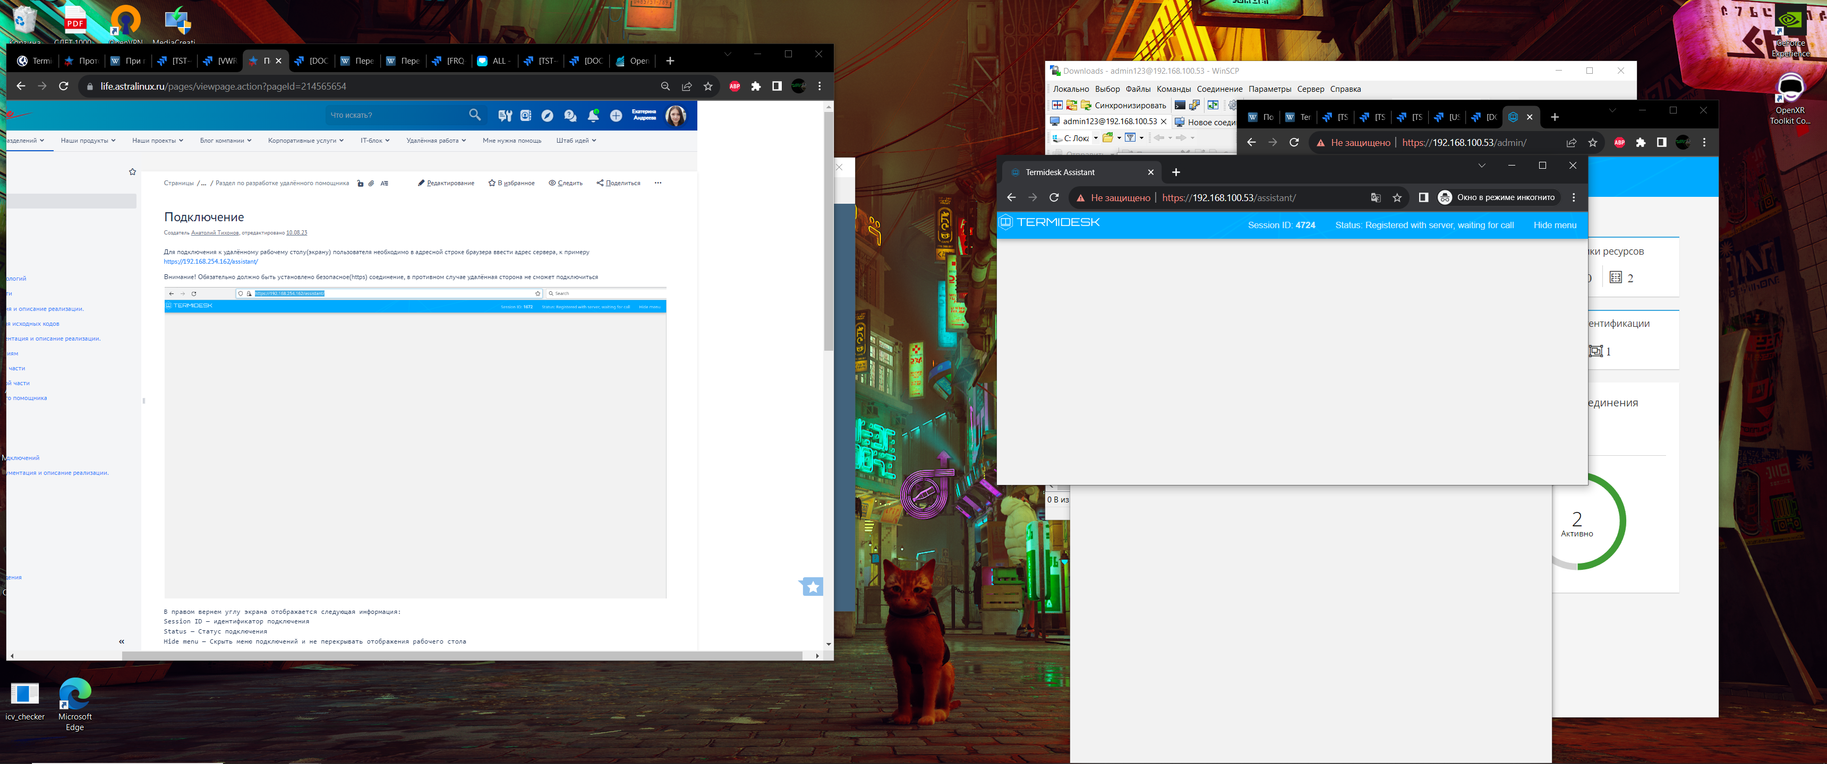Screen dimensions: 1827x764
Task: Click the page restrictions lock icon
Action: click(360, 184)
